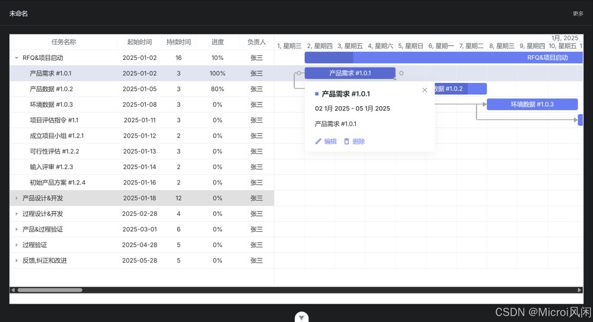Select the 可行性评估 #1.2.2 row name
593x322 pixels.
pyautogui.click(x=55, y=151)
